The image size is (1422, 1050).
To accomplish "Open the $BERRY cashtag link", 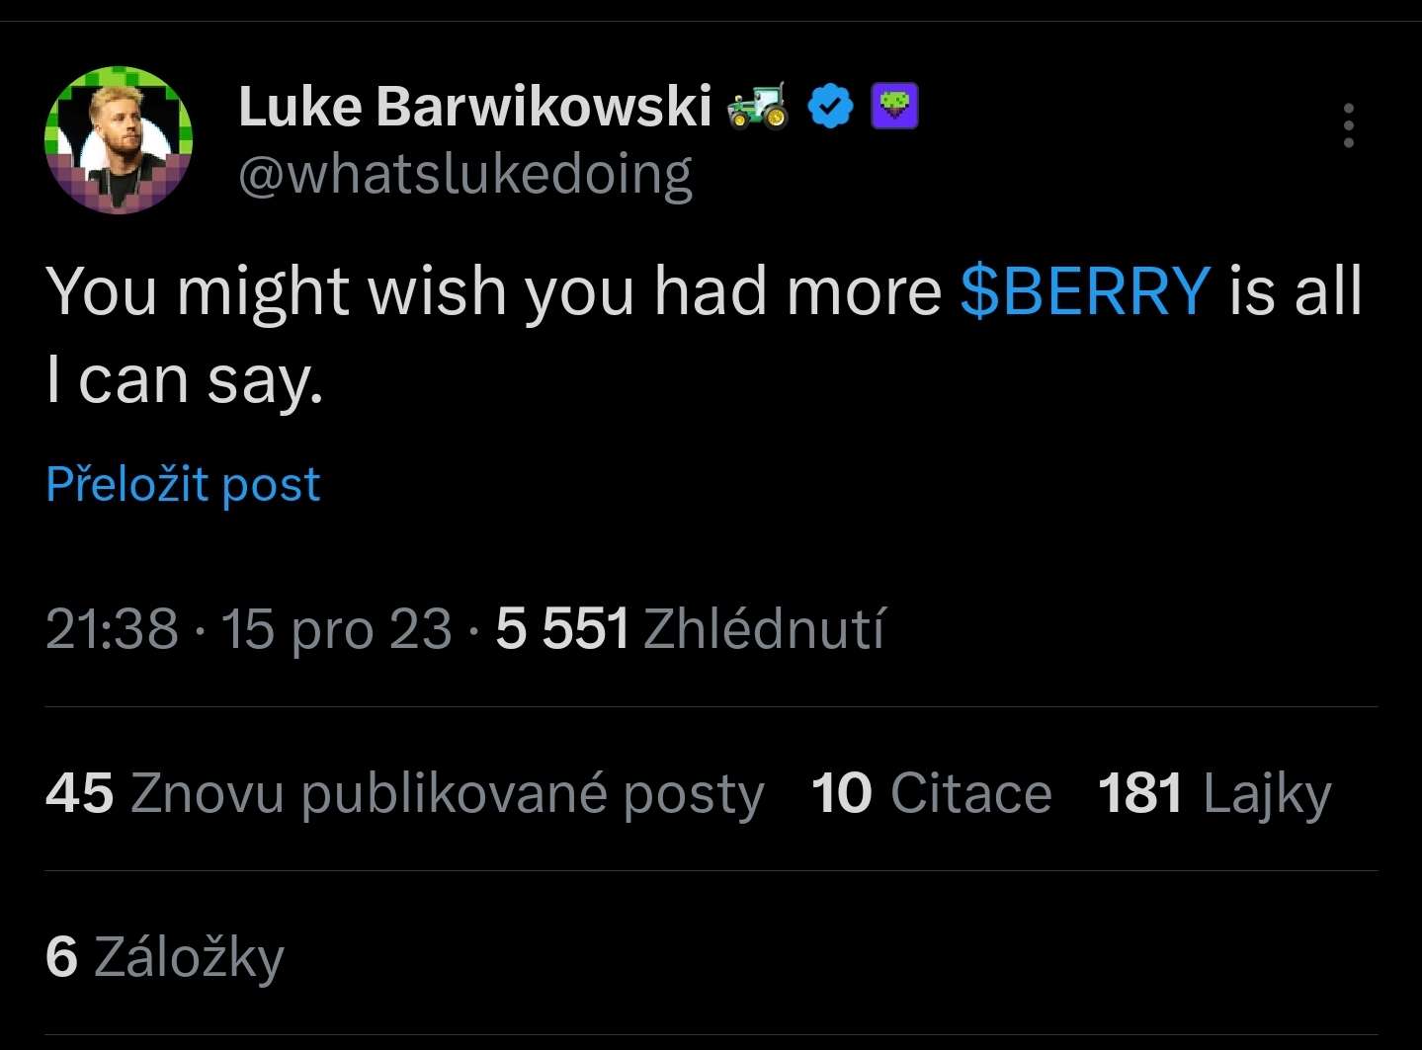I will tap(1084, 291).
